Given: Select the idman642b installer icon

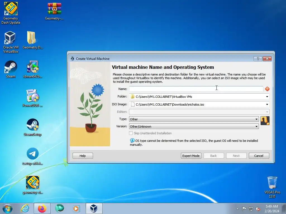Looking at the screenshot, I should (x=32, y=69).
